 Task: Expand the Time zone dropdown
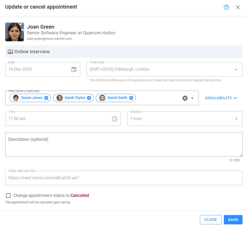pos(236,69)
